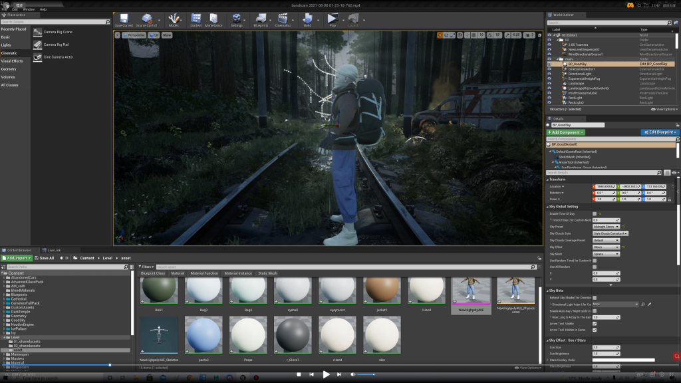Collapse the Transform section
The width and height of the screenshot is (681, 383).
coord(547,180)
